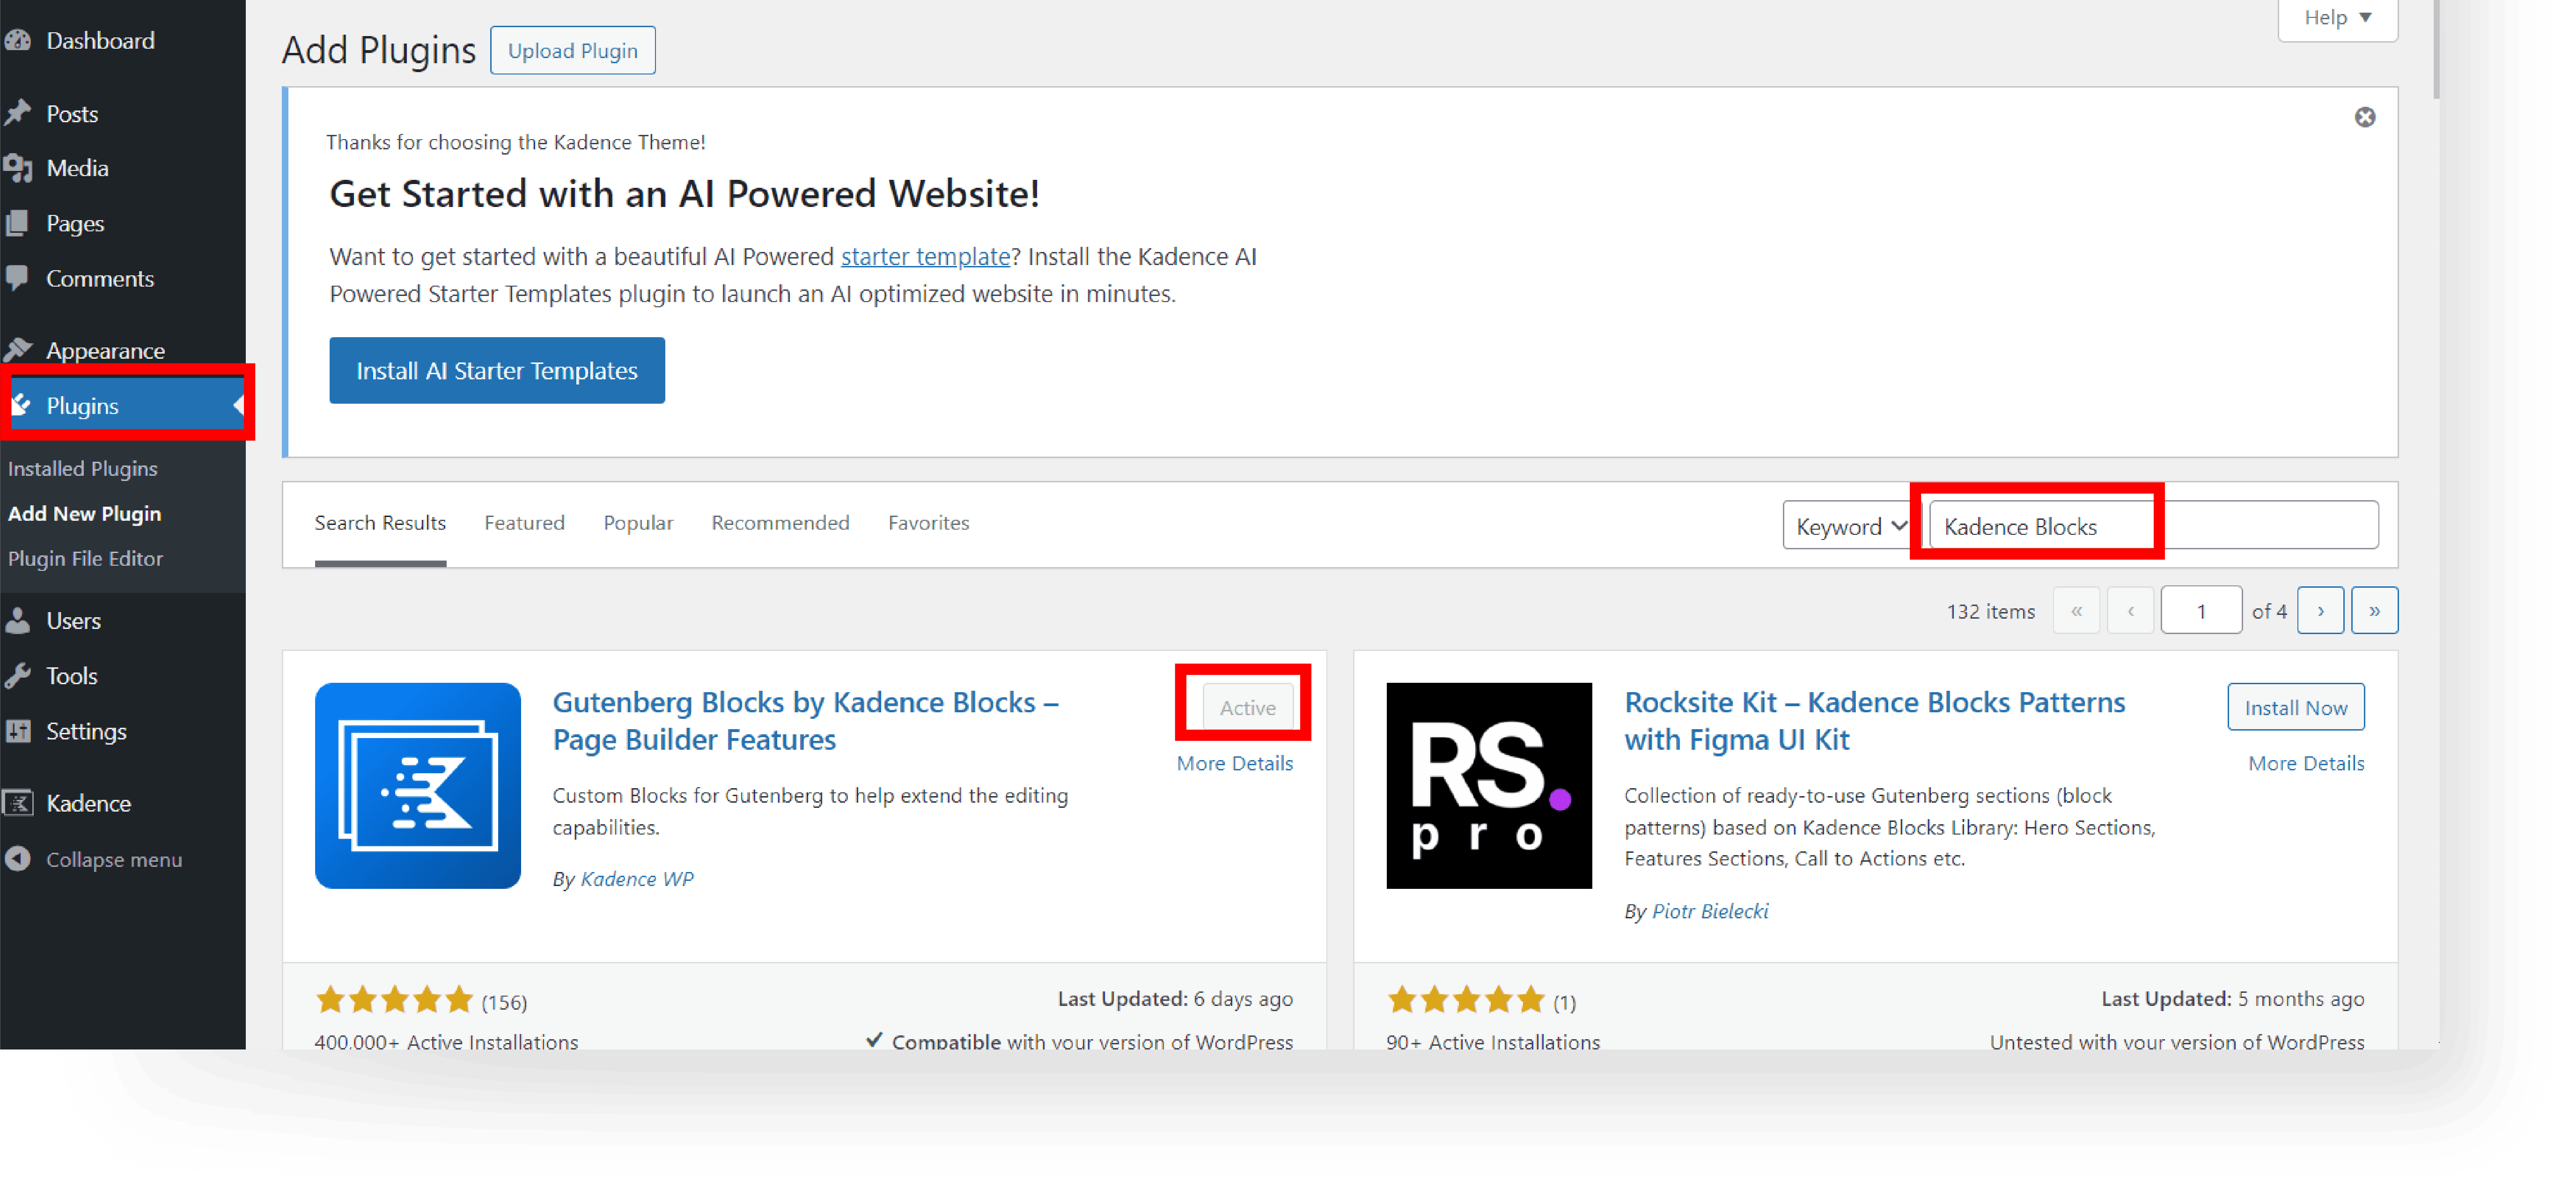Dismiss the Kadence Theme notice
Image resolution: width=2576 pixels, height=1197 pixels.
(x=2364, y=117)
